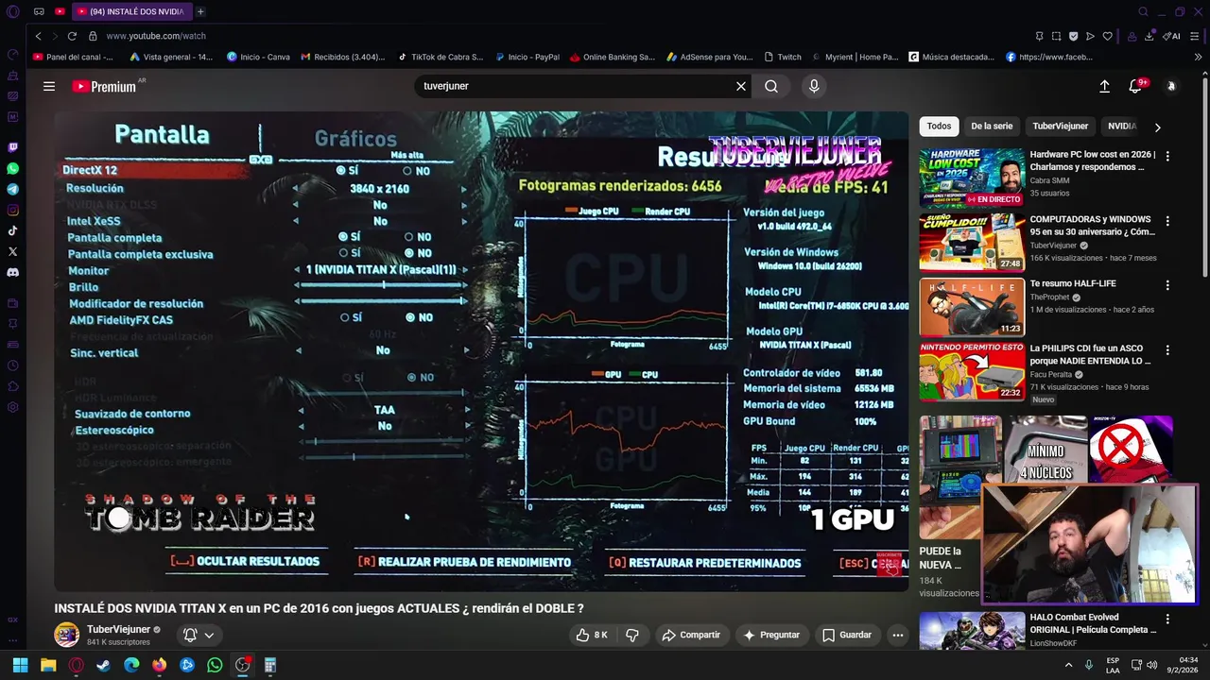Click the YouTube create/upload icon
The width and height of the screenshot is (1210, 680).
click(x=1104, y=86)
